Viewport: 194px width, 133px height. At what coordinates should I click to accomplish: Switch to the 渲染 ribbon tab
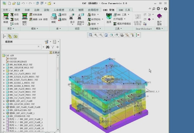pyautogui.click(x=46, y=10)
